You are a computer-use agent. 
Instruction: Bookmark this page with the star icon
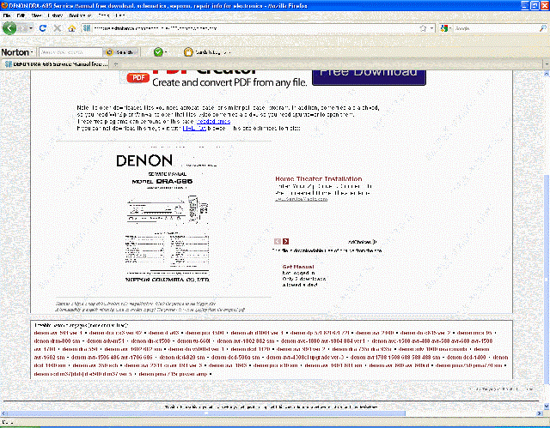coord(423,28)
